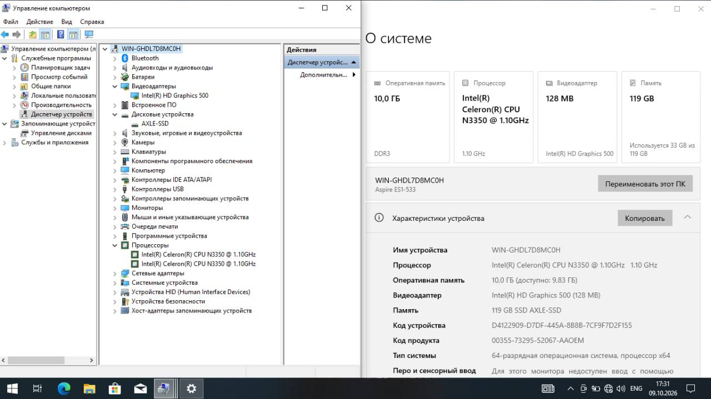Click Переименовать этот ПК button
Image resolution: width=711 pixels, height=399 pixels.
pos(645,184)
